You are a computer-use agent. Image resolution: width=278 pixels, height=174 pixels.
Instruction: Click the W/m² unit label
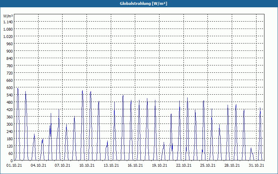click(x=8, y=16)
